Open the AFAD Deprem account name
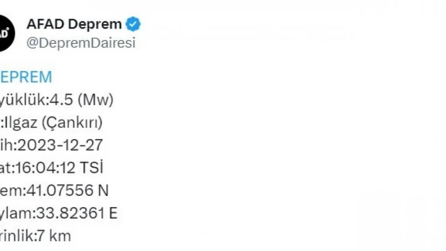The height and width of the screenshot is (251, 446). [74, 25]
